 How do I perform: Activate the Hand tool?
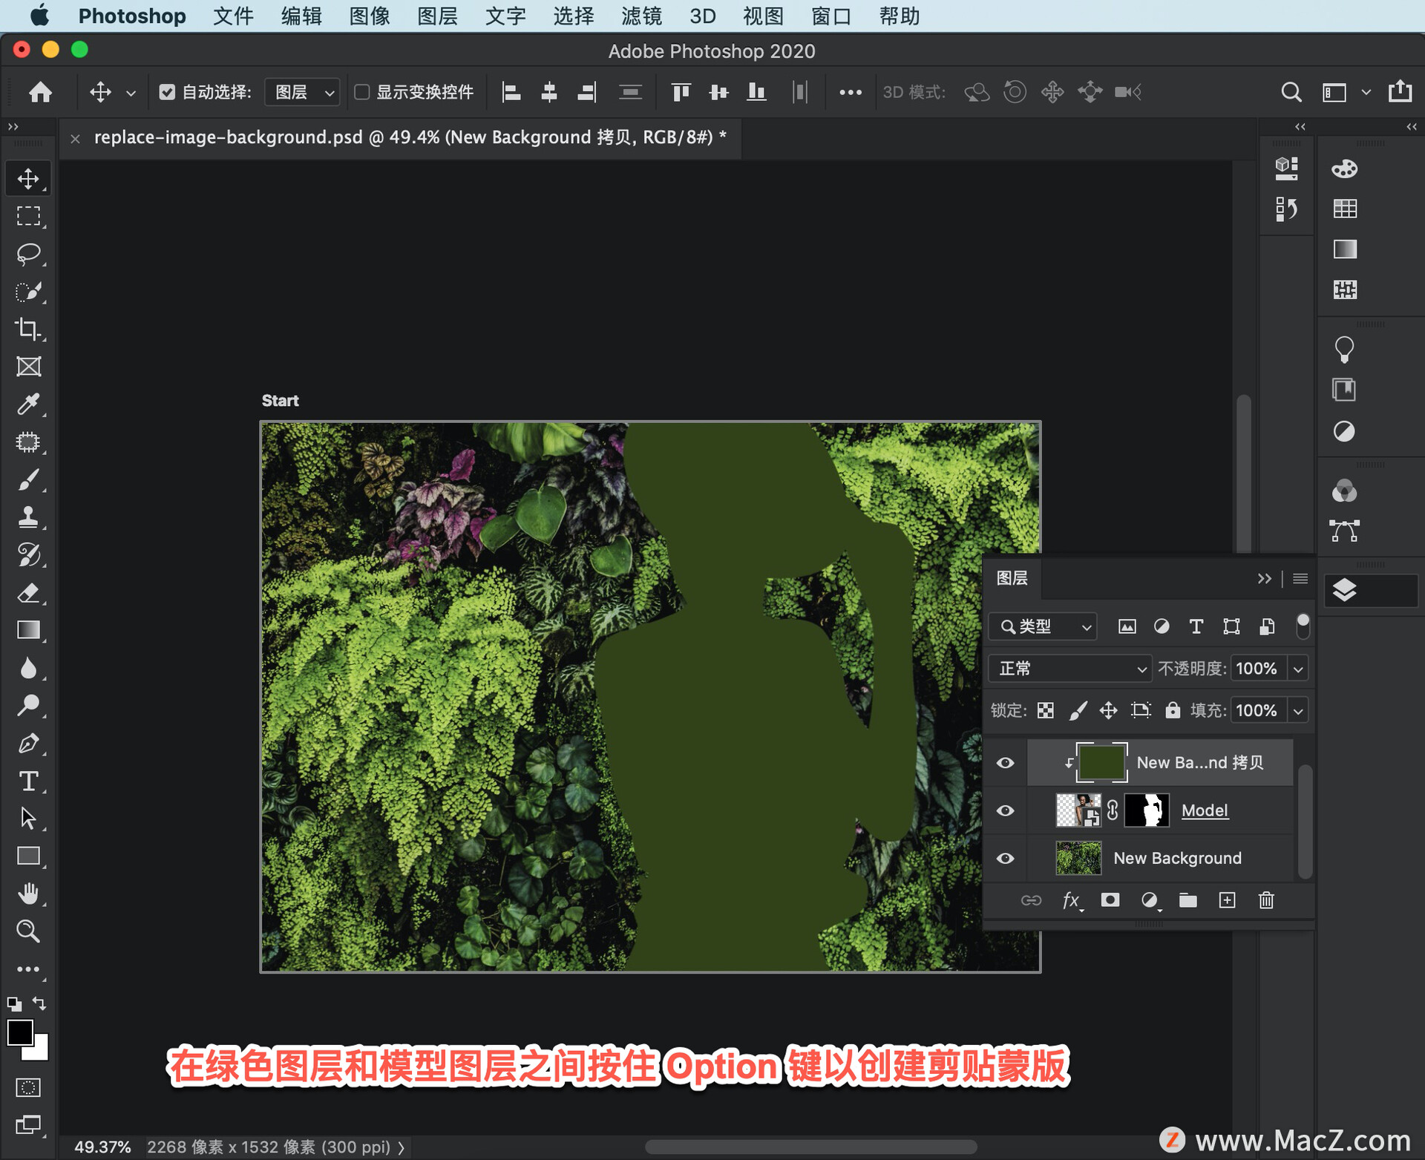coord(28,894)
